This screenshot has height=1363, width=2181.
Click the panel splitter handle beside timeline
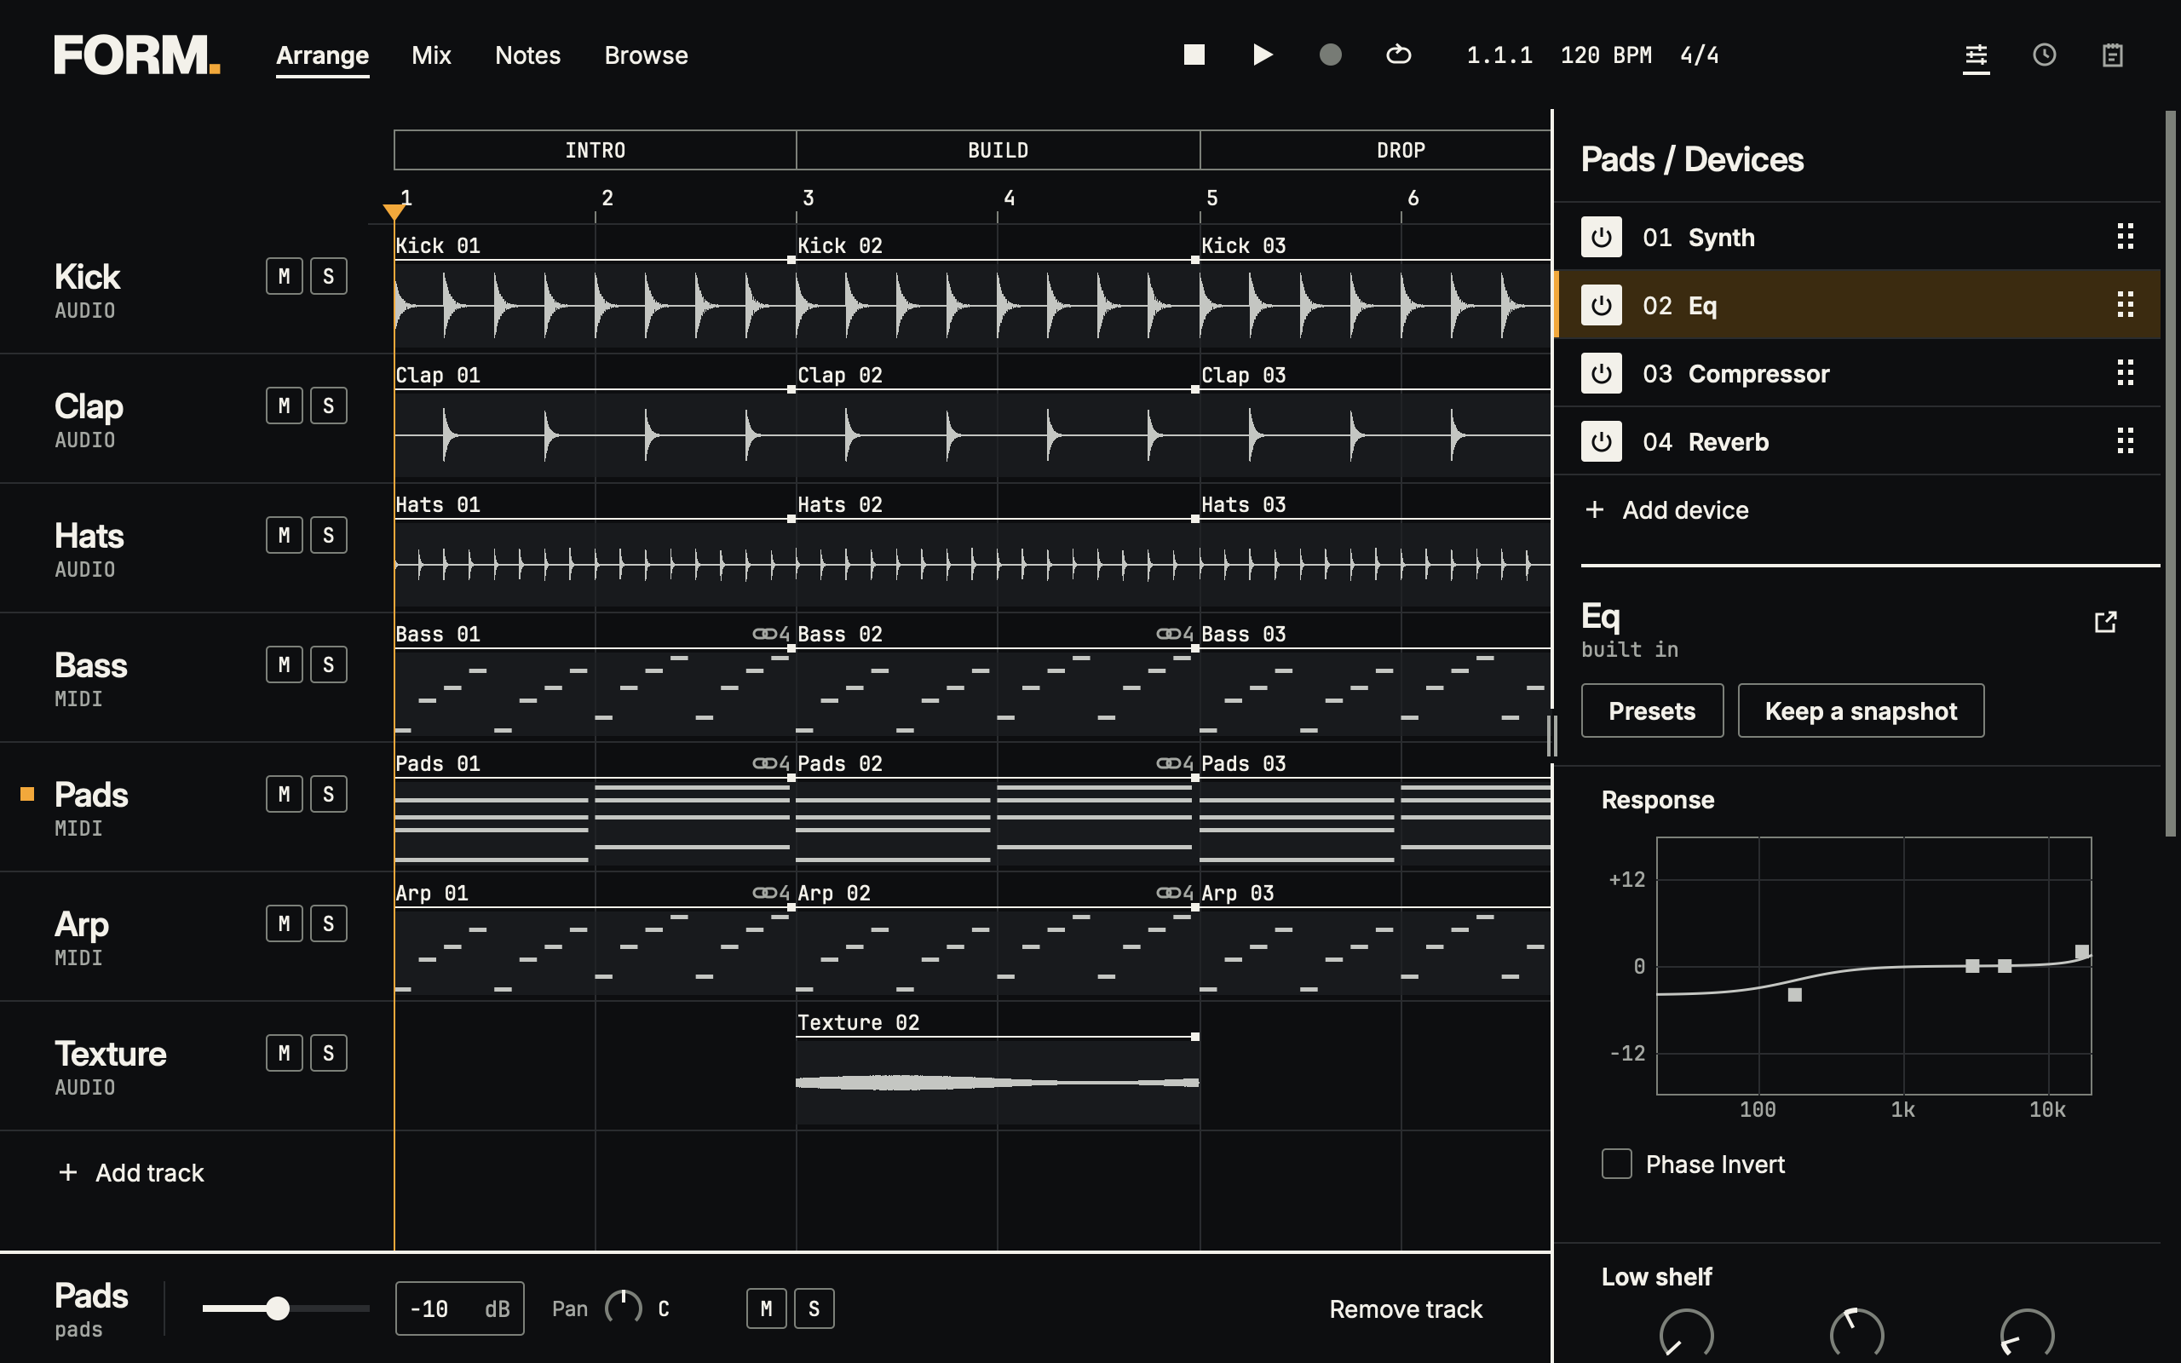coord(1552,735)
